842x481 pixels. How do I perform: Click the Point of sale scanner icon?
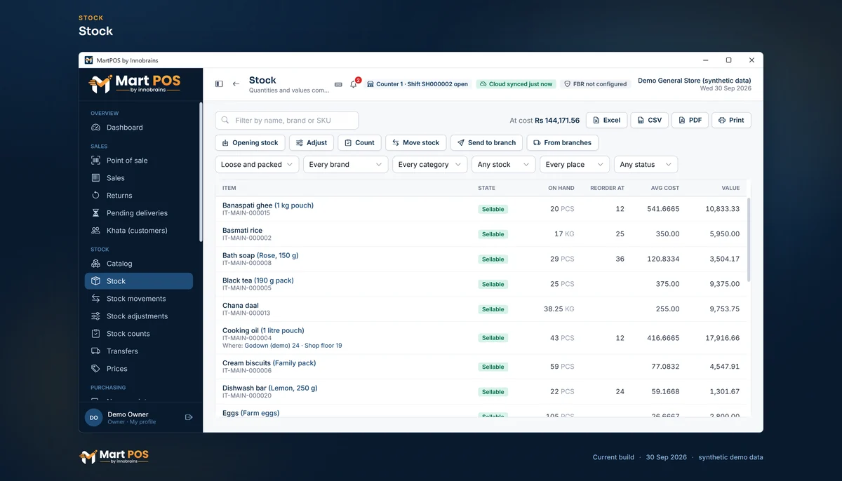(96, 161)
